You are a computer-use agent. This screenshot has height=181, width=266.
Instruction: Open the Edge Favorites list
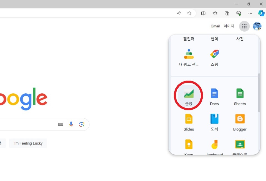point(215,13)
